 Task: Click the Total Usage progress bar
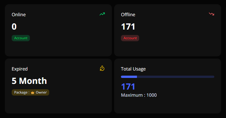point(168,77)
